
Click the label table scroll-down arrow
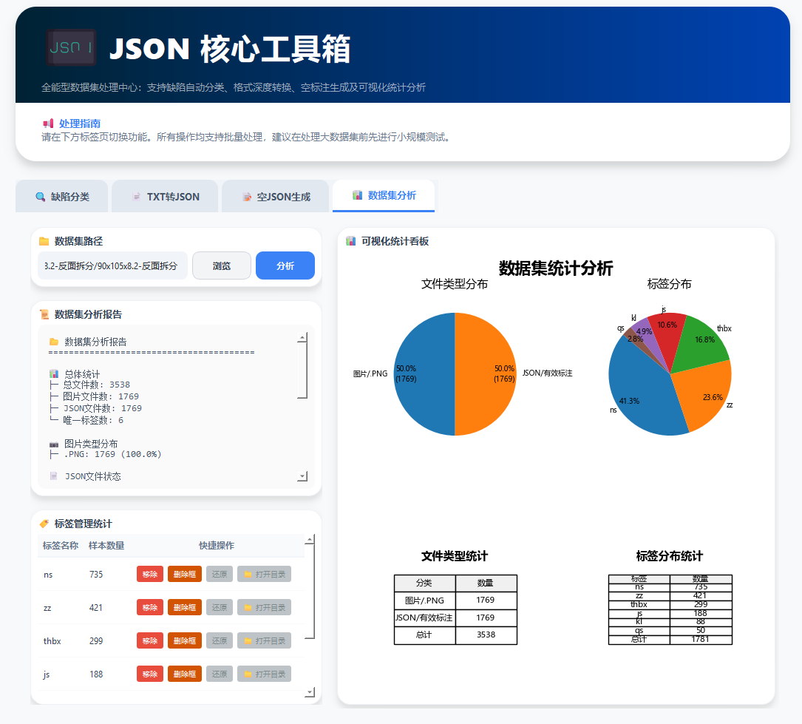coord(310,692)
